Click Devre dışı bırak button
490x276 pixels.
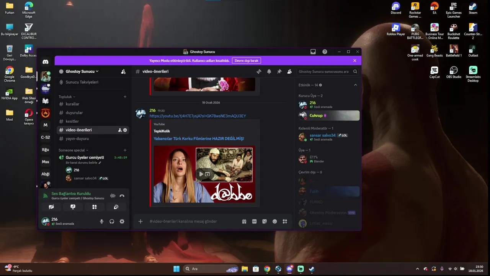[x=247, y=61]
